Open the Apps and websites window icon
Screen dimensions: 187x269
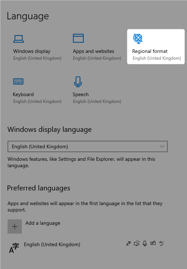pyautogui.click(x=78, y=38)
